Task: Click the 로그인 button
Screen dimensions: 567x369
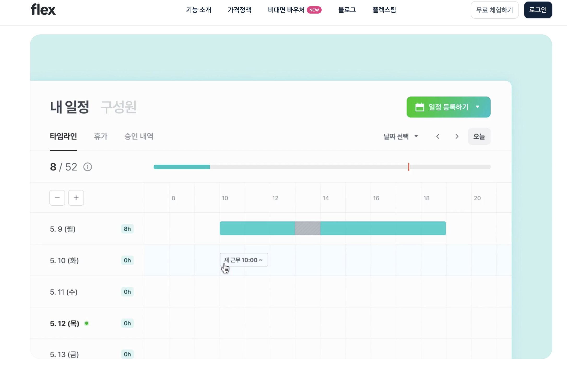Action: (538, 10)
